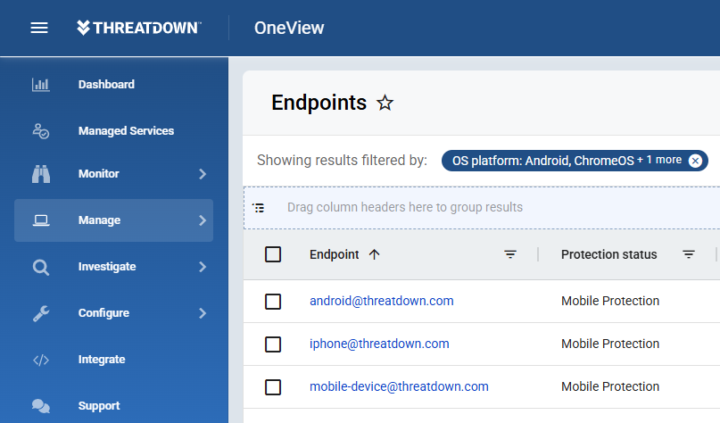
Task: Click the Protection status column header
Action: 608,254
